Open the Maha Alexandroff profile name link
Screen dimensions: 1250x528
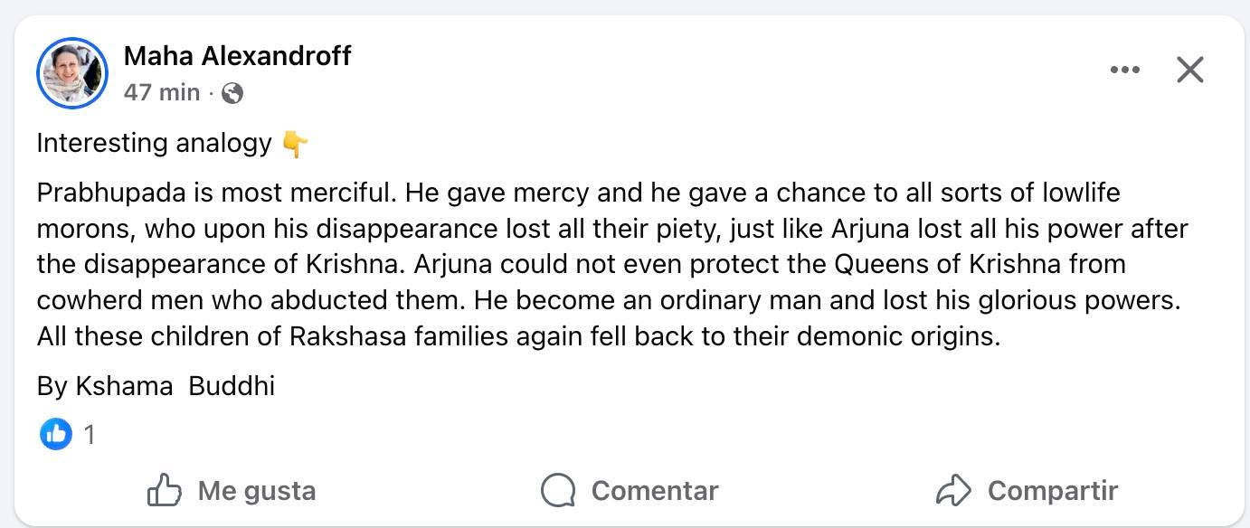point(237,56)
